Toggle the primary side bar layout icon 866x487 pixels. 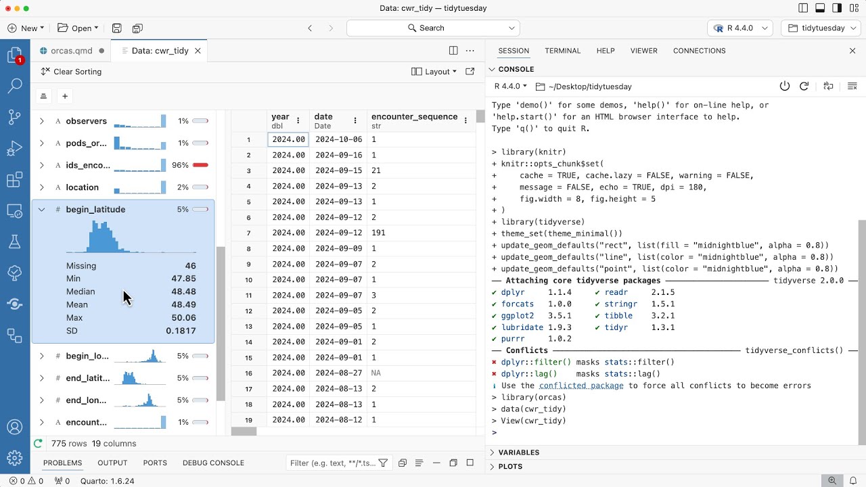(x=803, y=8)
